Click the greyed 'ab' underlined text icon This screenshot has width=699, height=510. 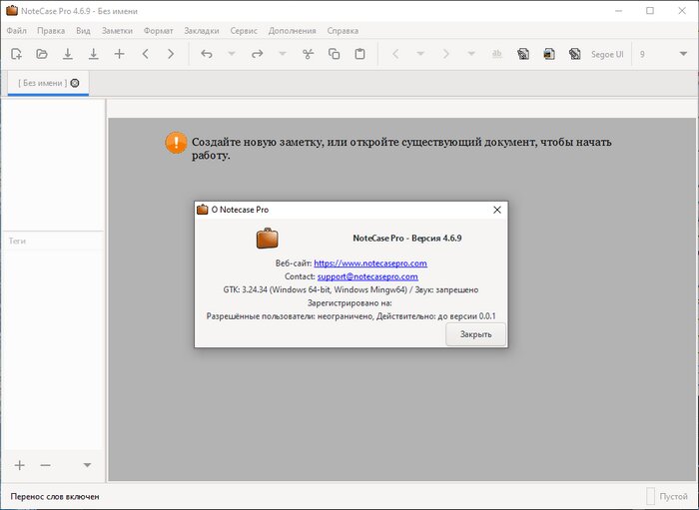(x=496, y=54)
